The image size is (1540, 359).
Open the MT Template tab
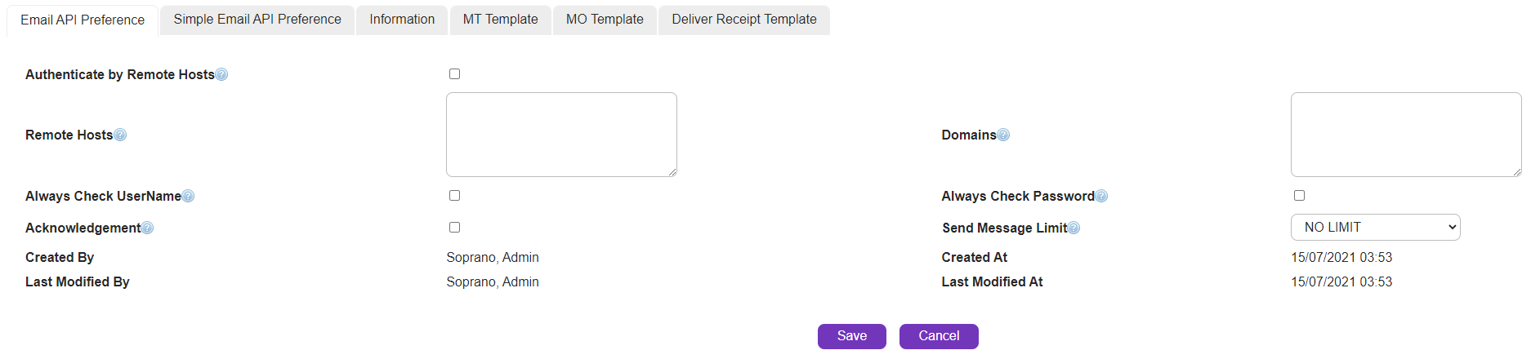pos(500,20)
